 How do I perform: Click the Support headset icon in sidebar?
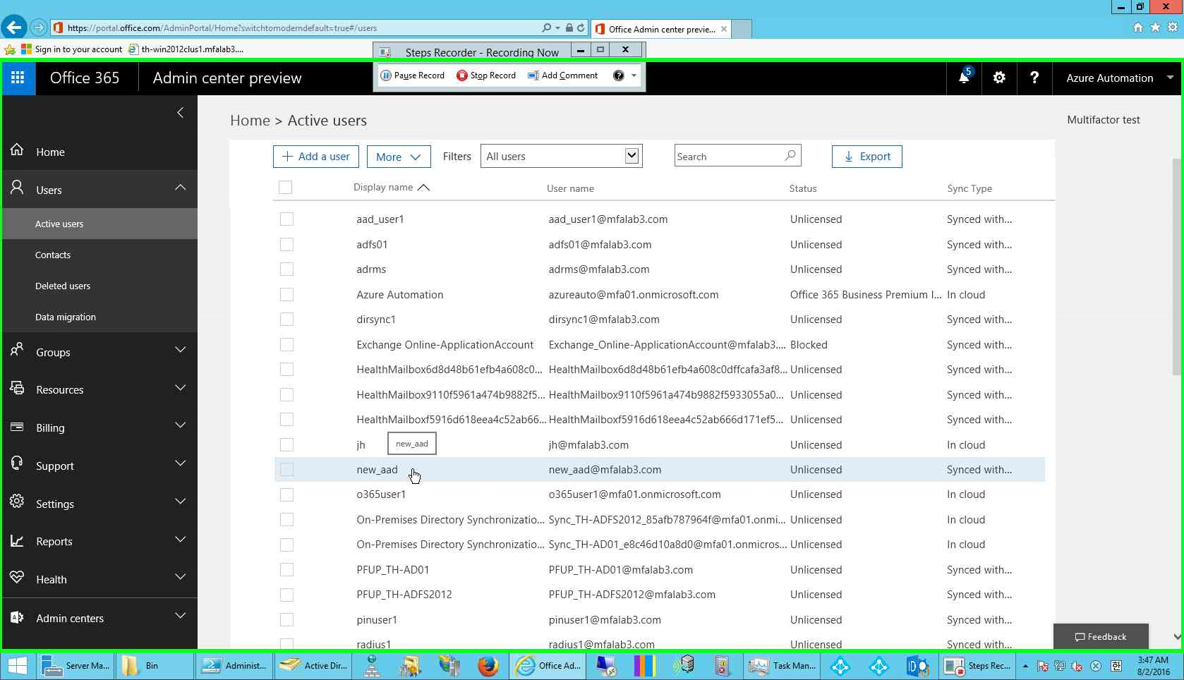tap(17, 464)
